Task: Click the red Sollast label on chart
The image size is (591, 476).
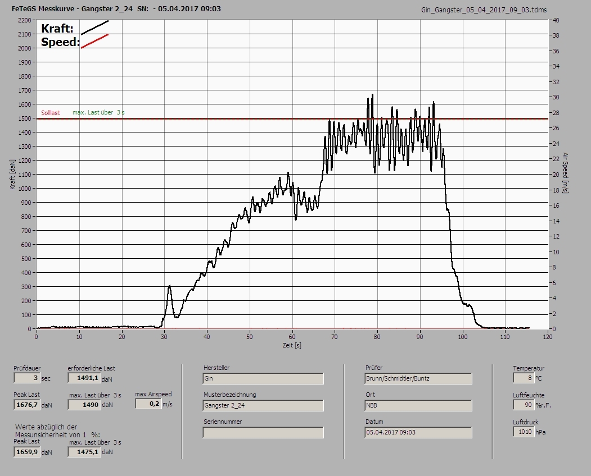Action: [x=51, y=113]
